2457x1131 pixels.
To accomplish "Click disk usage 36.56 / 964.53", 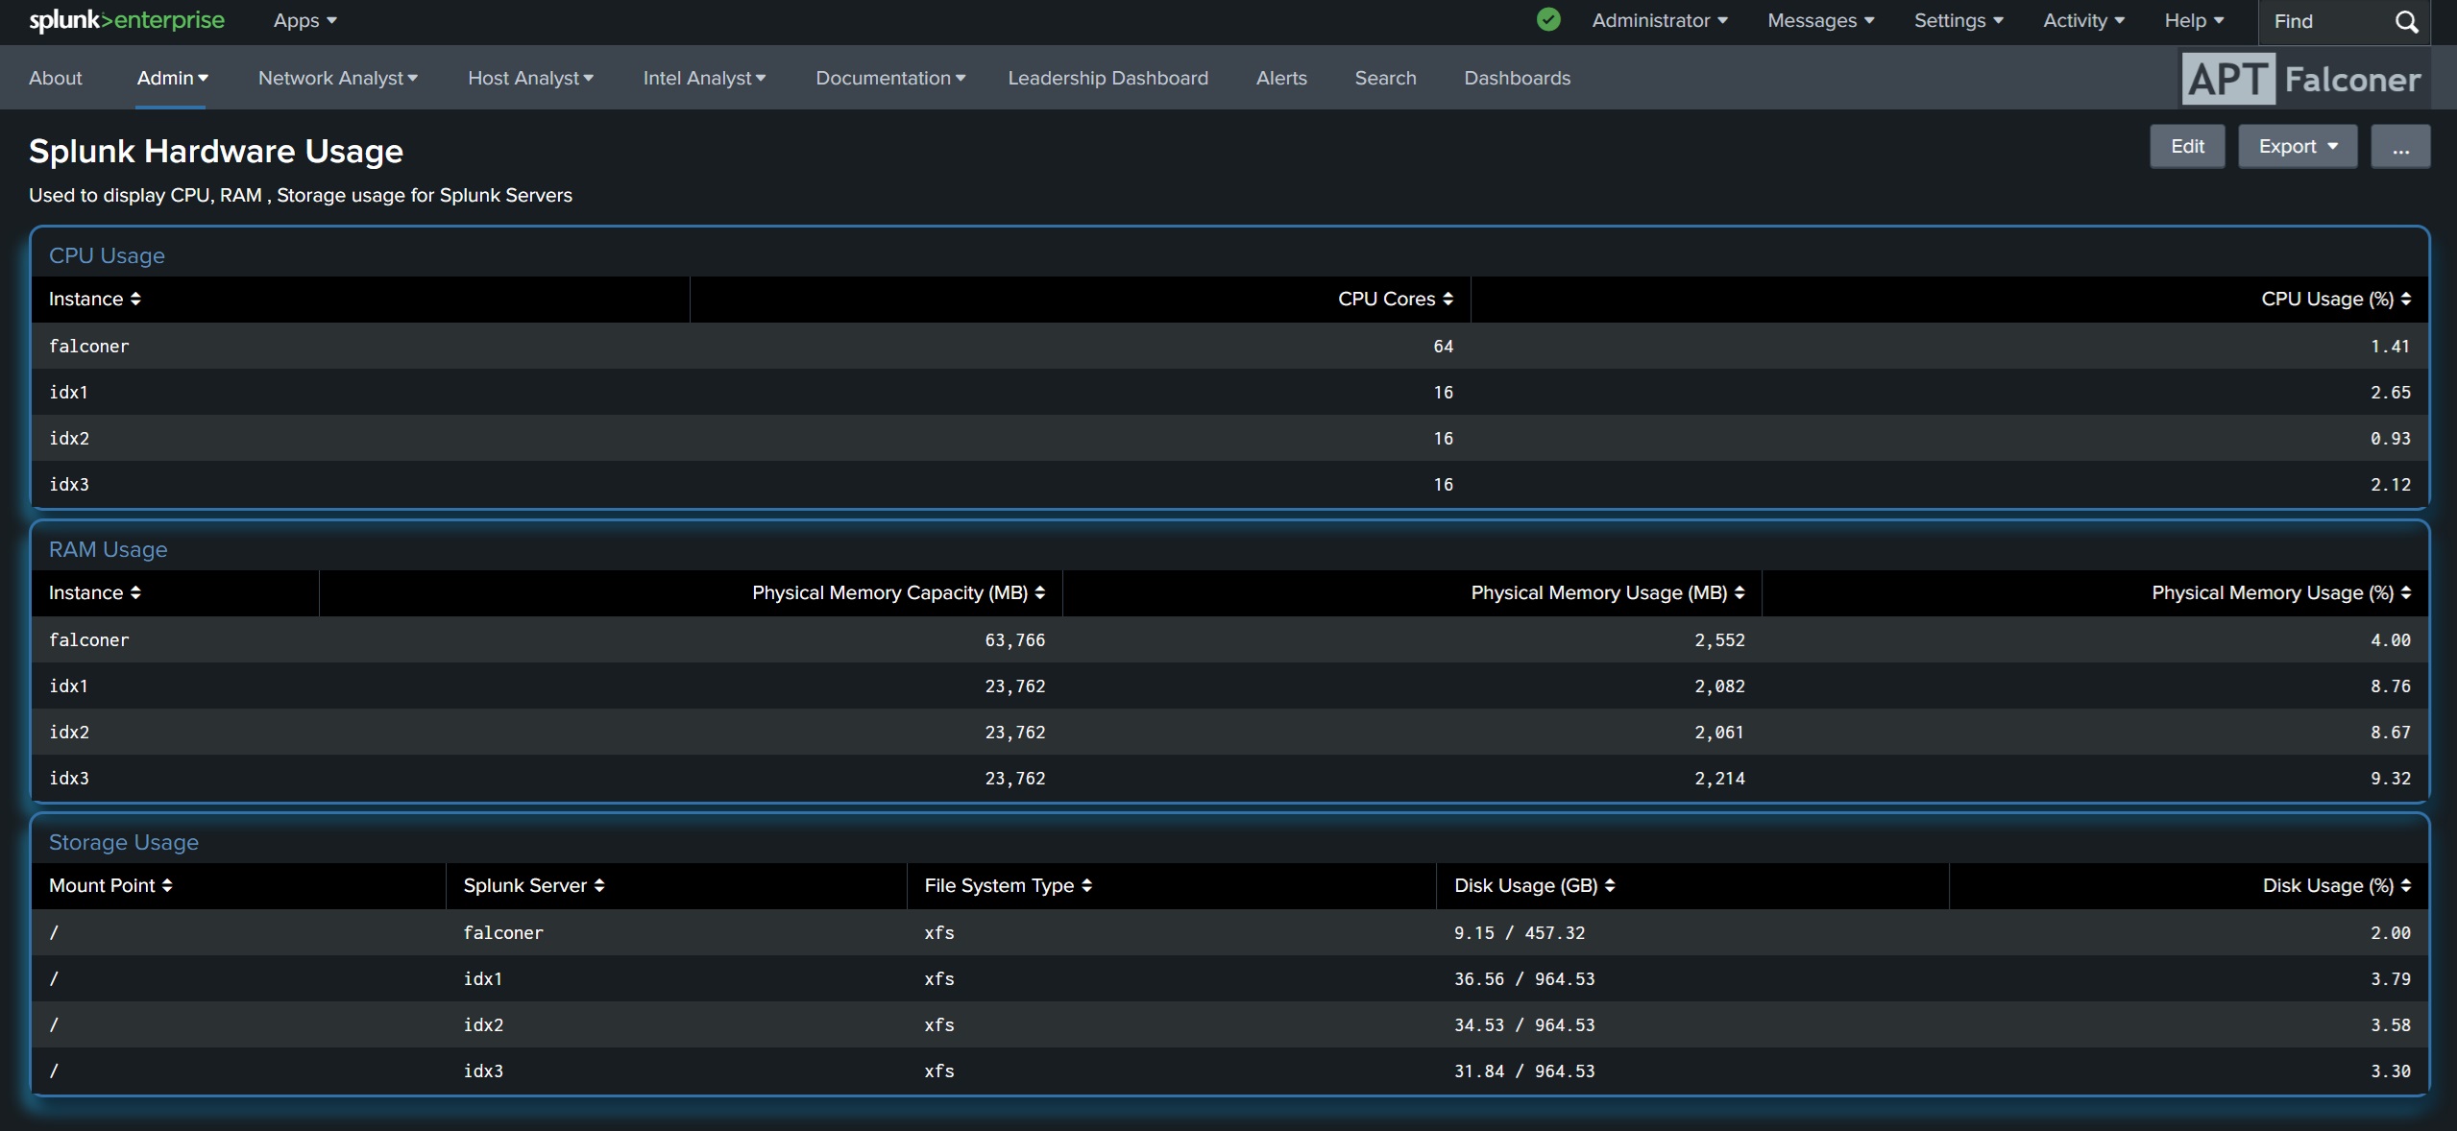I will point(1523,979).
